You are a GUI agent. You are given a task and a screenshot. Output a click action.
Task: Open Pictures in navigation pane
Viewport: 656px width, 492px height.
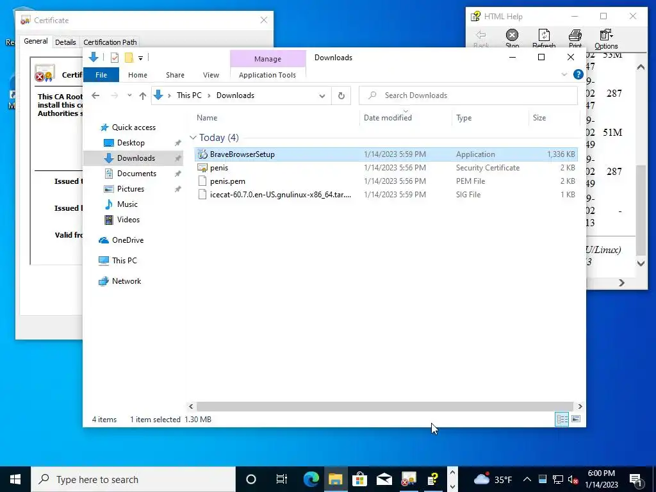[131, 189]
